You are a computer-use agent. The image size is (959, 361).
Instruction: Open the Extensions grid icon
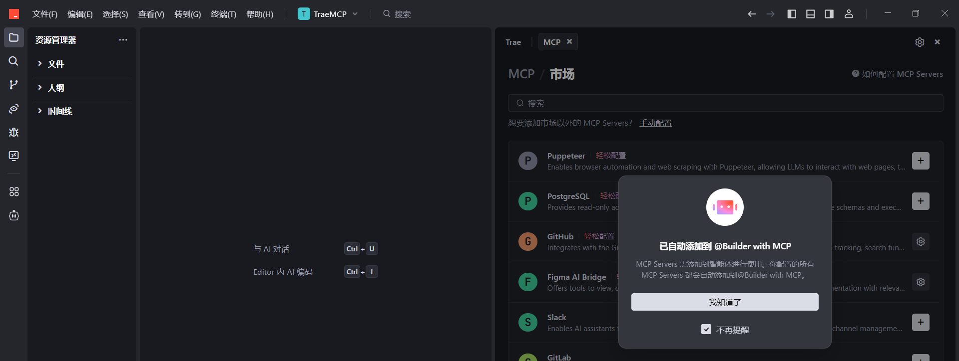click(14, 191)
